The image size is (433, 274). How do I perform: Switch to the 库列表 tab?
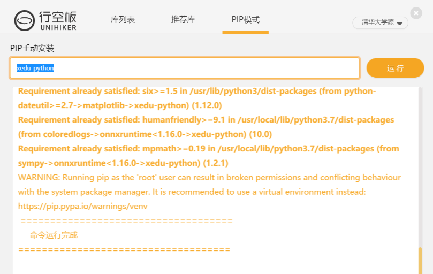point(123,20)
